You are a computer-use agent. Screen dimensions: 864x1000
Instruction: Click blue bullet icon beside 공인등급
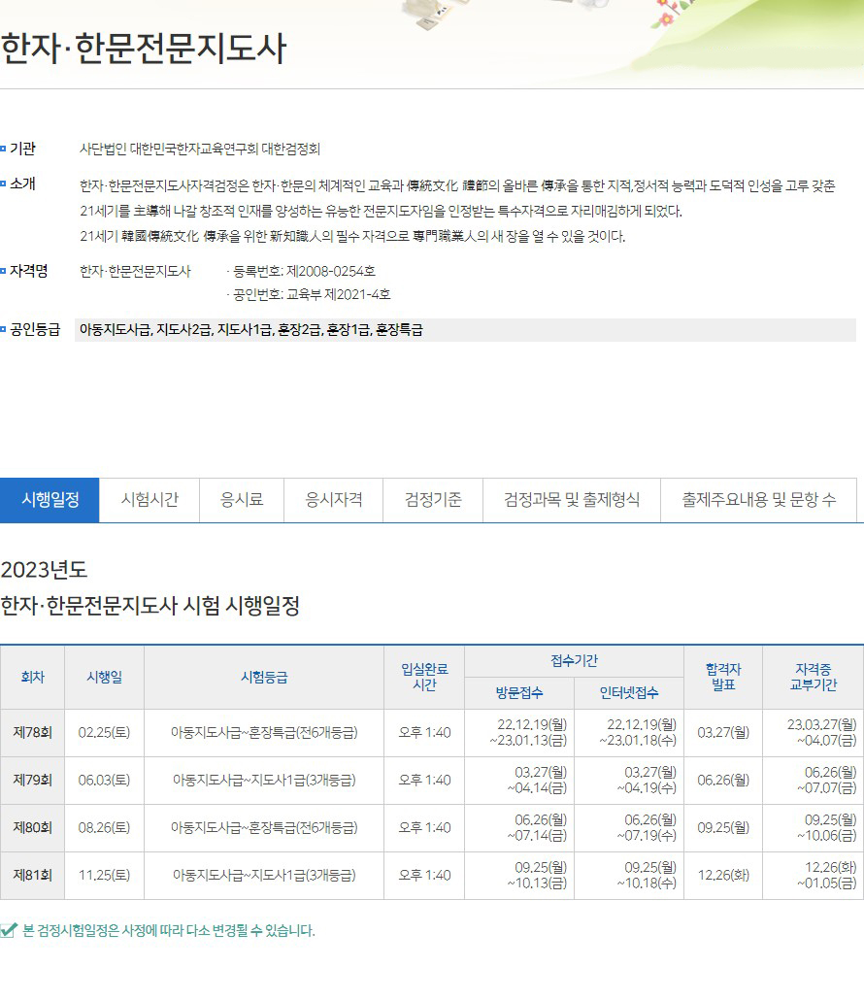point(3,329)
